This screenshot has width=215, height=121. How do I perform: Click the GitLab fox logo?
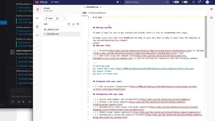(x=37, y=2)
